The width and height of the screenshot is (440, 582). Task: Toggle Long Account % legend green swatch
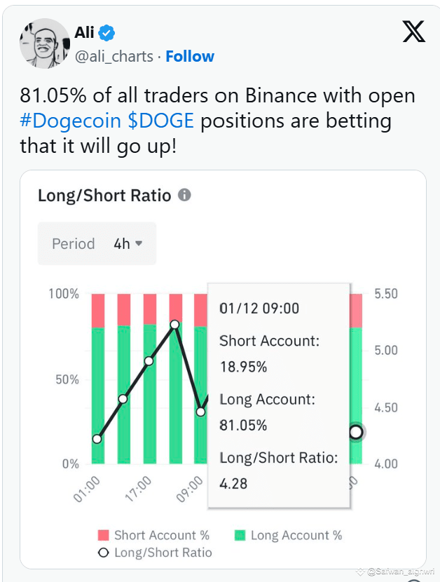click(x=240, y=535)
